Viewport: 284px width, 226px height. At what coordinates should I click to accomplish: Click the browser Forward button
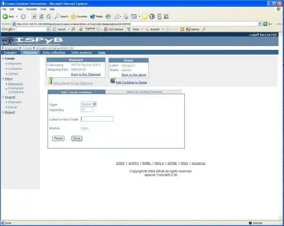23,16
